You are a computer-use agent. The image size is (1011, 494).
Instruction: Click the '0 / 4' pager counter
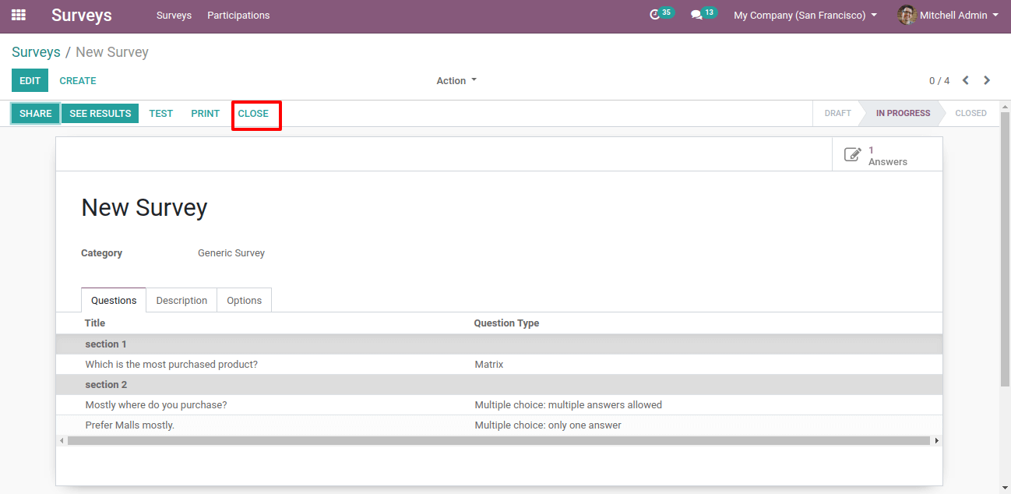click(x=939, y=81)
